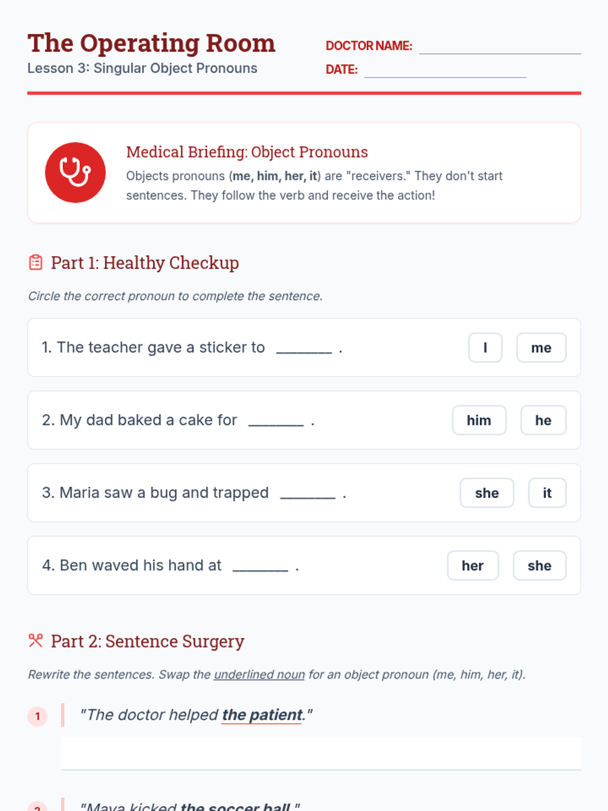
Task: Select 'she' for the Ben sentence
Action: [x=539, y=566]
